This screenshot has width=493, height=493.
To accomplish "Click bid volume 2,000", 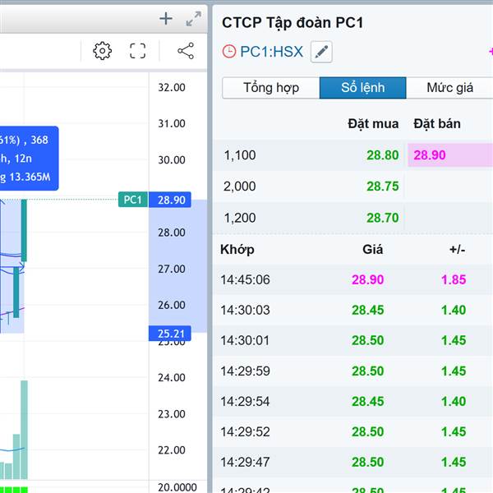I will 240,187.
